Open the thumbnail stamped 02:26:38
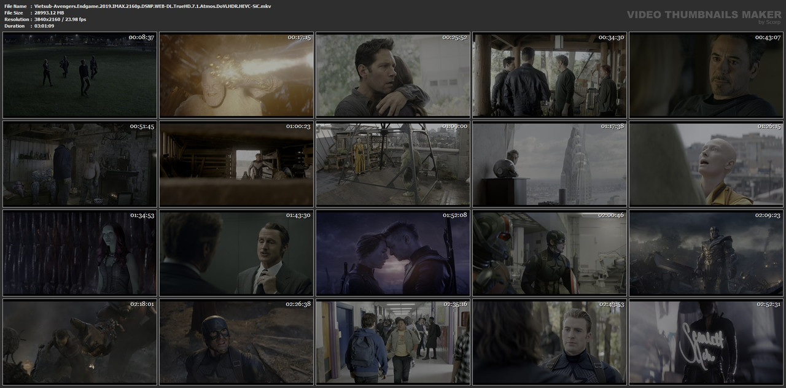Screen dimensions: 786x388 coord(236,341)
